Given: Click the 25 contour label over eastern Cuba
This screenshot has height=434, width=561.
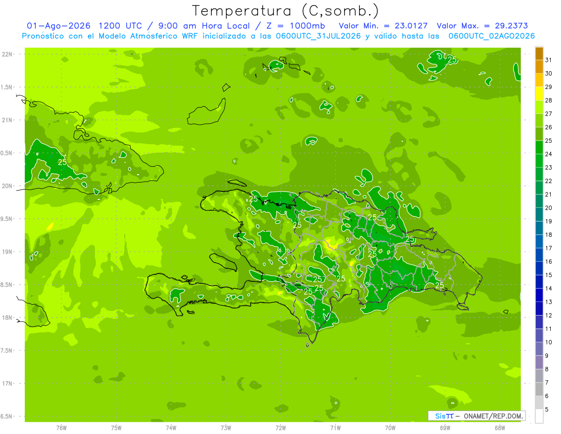Looking at the screenshot, I should [x=62, y=162].
